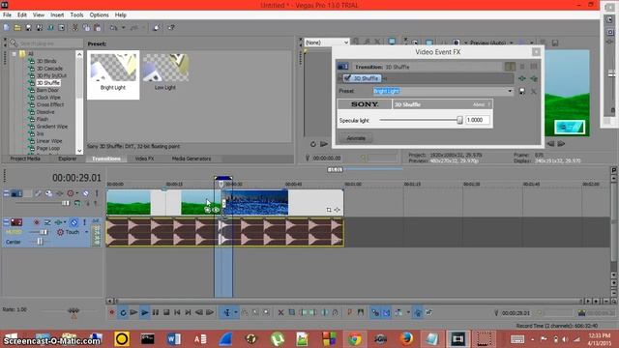Click the About link in 3D Shuffle header

click(479, 104)
